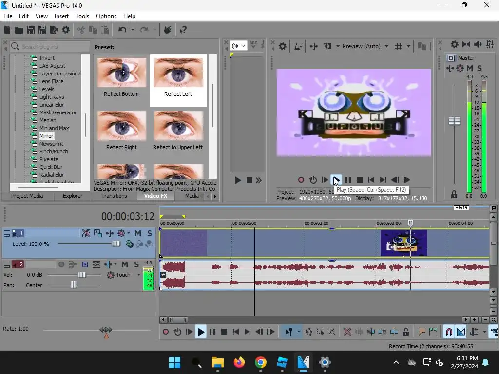
Task: Stop playback in the preview transport
Action: 360,180
